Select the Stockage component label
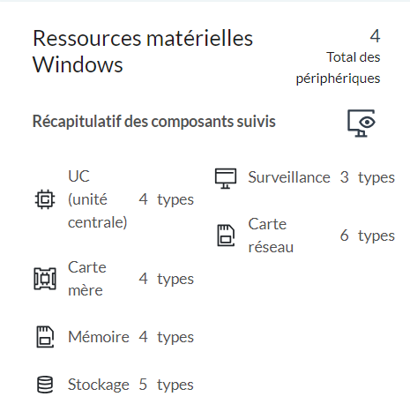The width and height of the screenshot is (410, 419). point(99,385)
